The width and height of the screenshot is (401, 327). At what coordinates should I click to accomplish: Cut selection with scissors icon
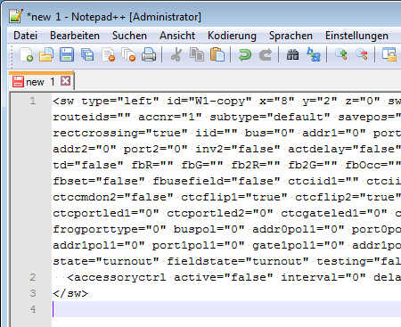[176, 54]
